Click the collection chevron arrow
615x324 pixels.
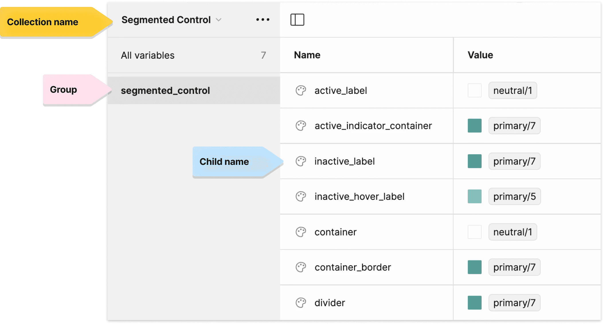219,20
